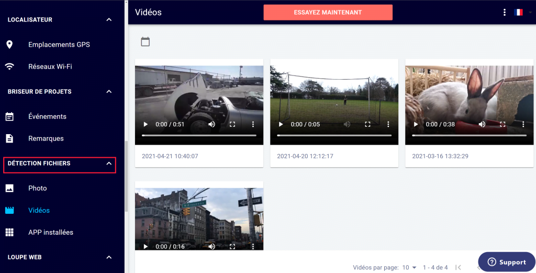Viewport: 536px width, 273px height.
Task: Collapse the DÉTECTION FICHIERS chevron
Action: [109, 163]
